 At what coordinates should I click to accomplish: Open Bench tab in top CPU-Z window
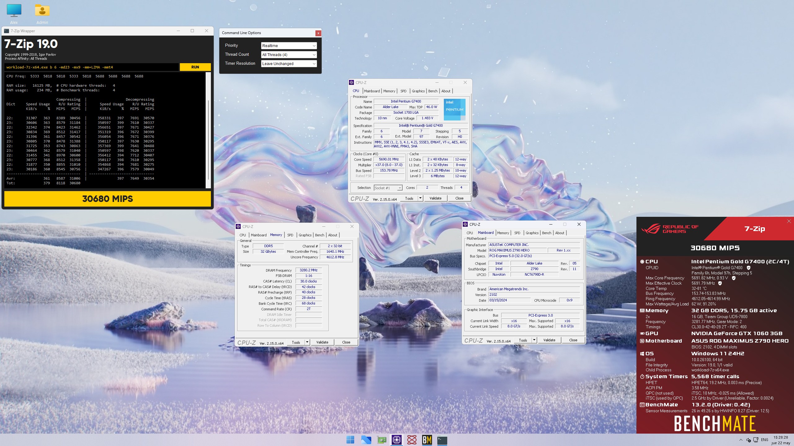[433, 91]
